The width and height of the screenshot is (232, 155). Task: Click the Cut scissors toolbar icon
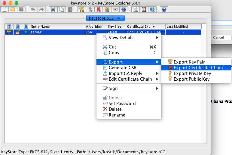[53, 10]
